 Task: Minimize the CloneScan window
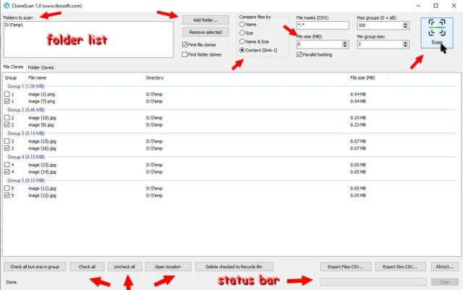tap(418, 6)
